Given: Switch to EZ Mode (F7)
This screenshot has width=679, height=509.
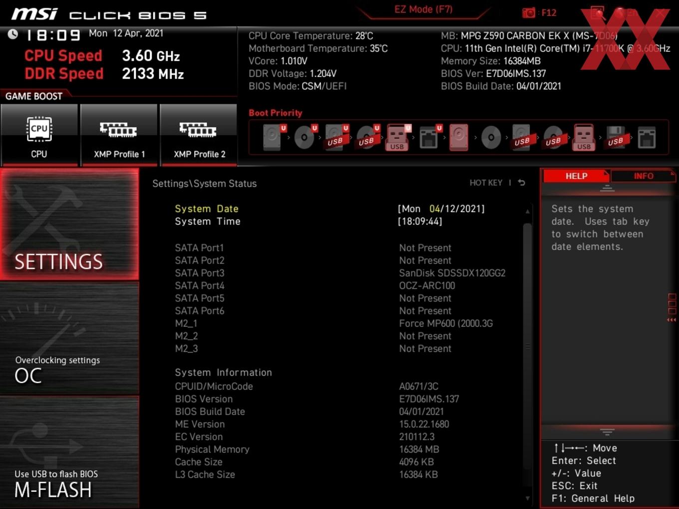Looking at the screenshot, I should pos(423,9).
